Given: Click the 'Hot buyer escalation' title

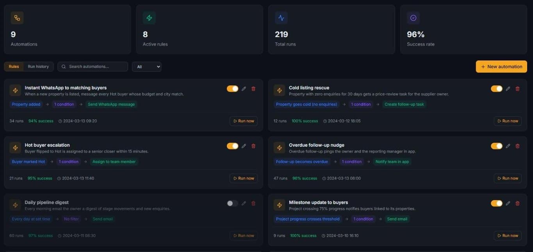Looking at the screenshot, I should 47,145.
